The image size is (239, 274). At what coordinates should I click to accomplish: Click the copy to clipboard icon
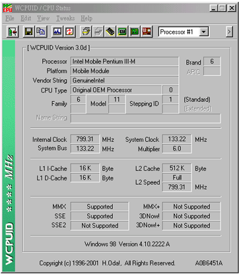tap(41, 32)
